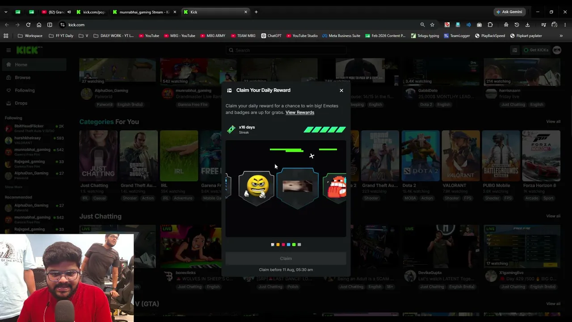Viewport: 572px width, 322px height.
Task: Open the zoom magnifier in the address bar
Action: [x=422, y=25]
